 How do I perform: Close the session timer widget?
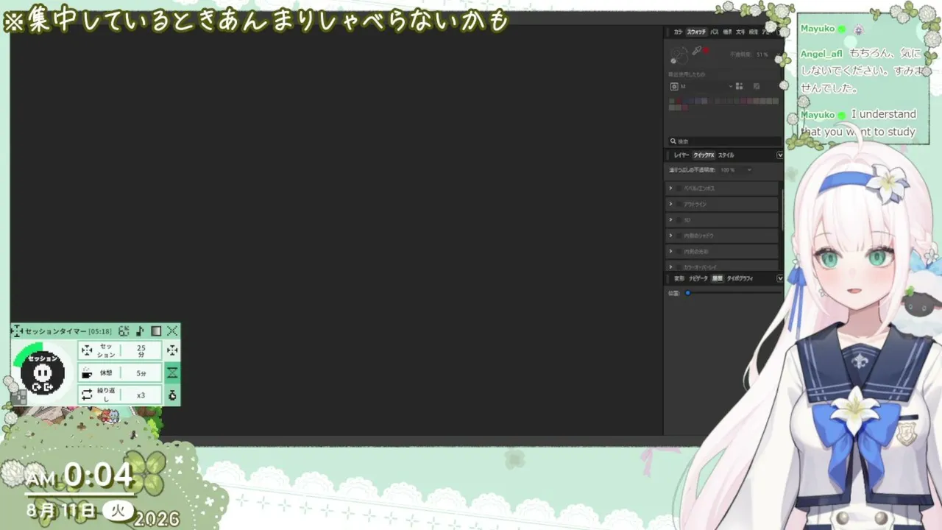(x=172, y=331)
